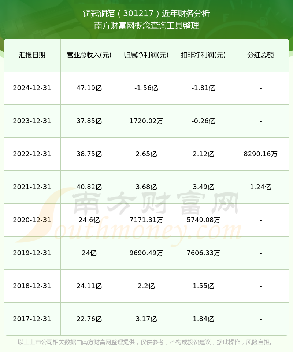Click adjusted profit value 2.12亿
The width and height of the screenshot is (293, 352).
203,154
